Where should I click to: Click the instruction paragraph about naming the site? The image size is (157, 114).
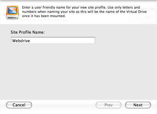click(84, 12)
